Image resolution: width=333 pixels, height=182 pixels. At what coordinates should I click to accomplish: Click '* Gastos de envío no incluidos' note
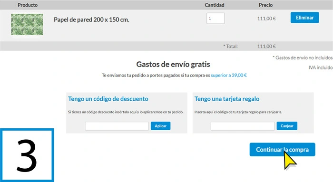(x=303, y=57)
